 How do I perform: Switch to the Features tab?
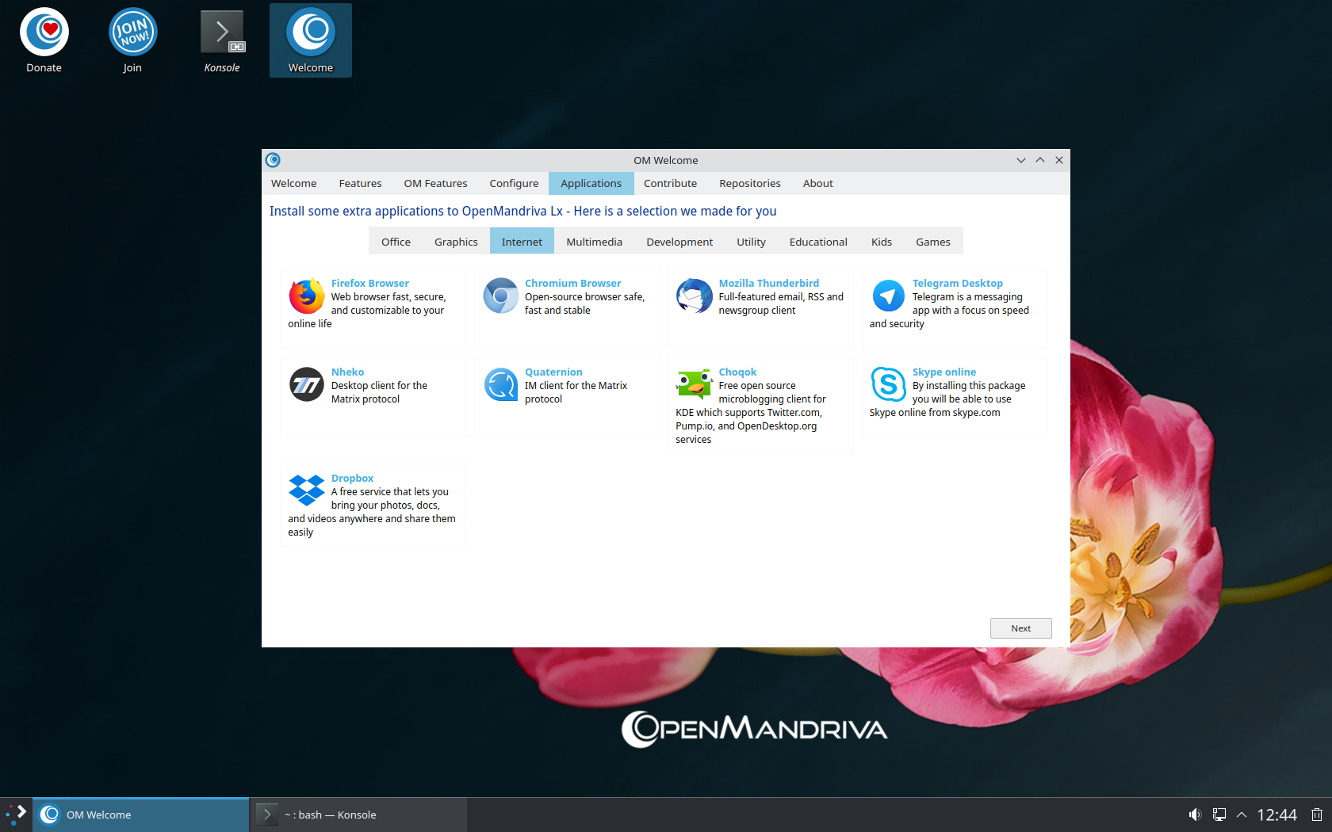point(360,183)
